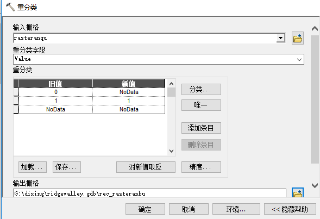This screenshot has height=219, width=320.
Task: Open the 环境... settings button
Action: point(236,209)
